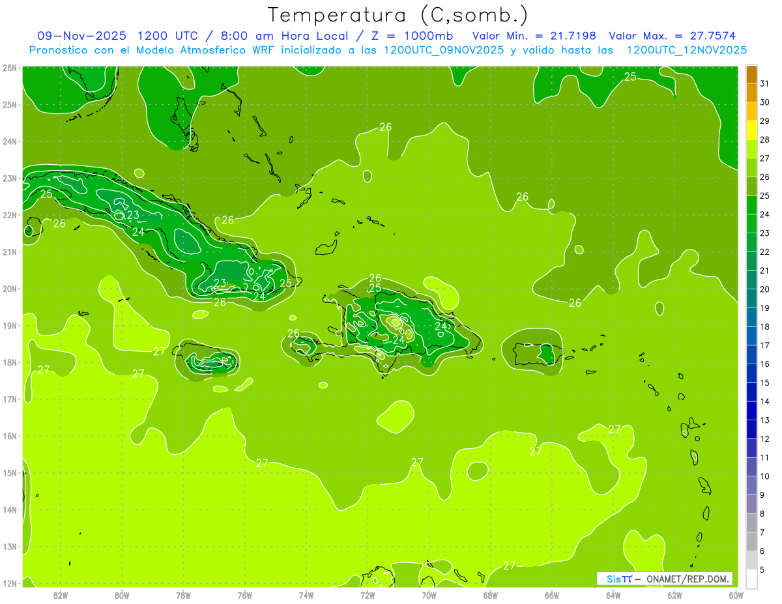The image size is (782, 604).
Task: Click the "62W" longitude axis label
Action: [674, 595]
